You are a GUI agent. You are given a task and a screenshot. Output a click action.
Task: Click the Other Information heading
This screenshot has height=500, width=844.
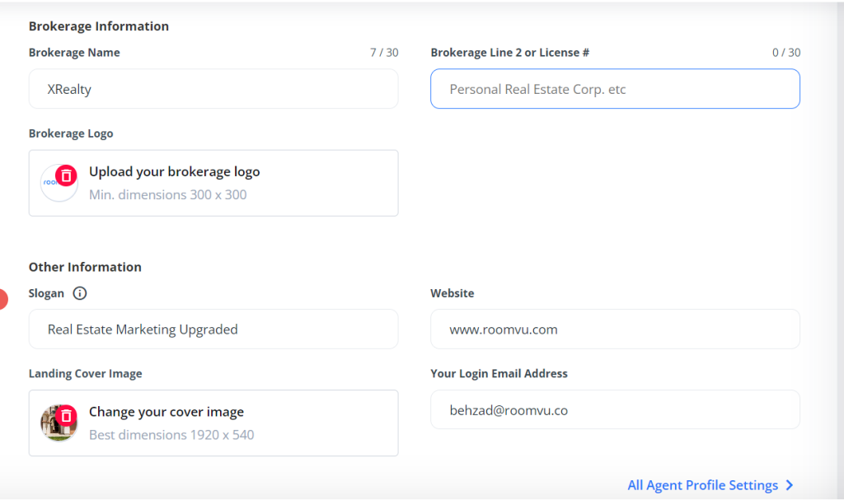[85, 267]
